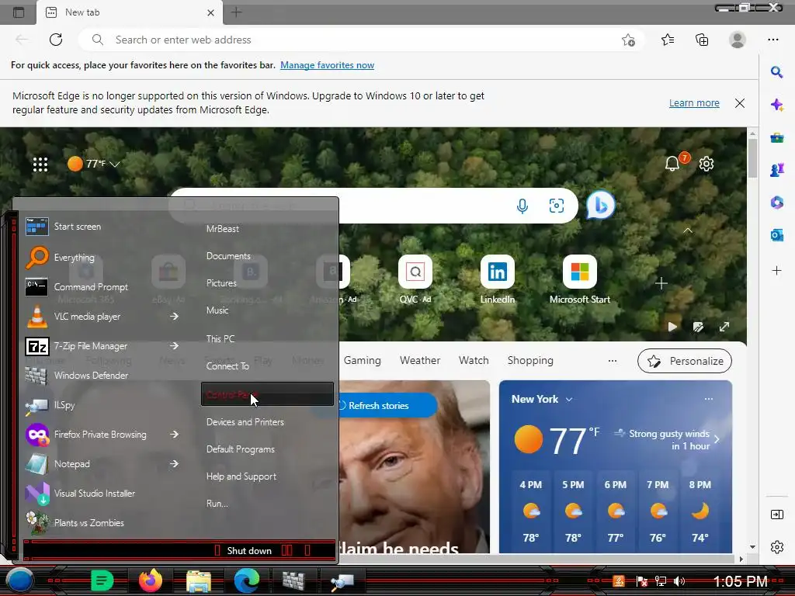Expand the background image fullscreen
The width and height of the screenshot is (795, 596).
tap(724, 327)
